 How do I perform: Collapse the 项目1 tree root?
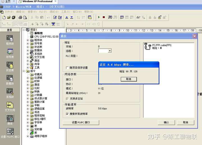tap(24, 30)
